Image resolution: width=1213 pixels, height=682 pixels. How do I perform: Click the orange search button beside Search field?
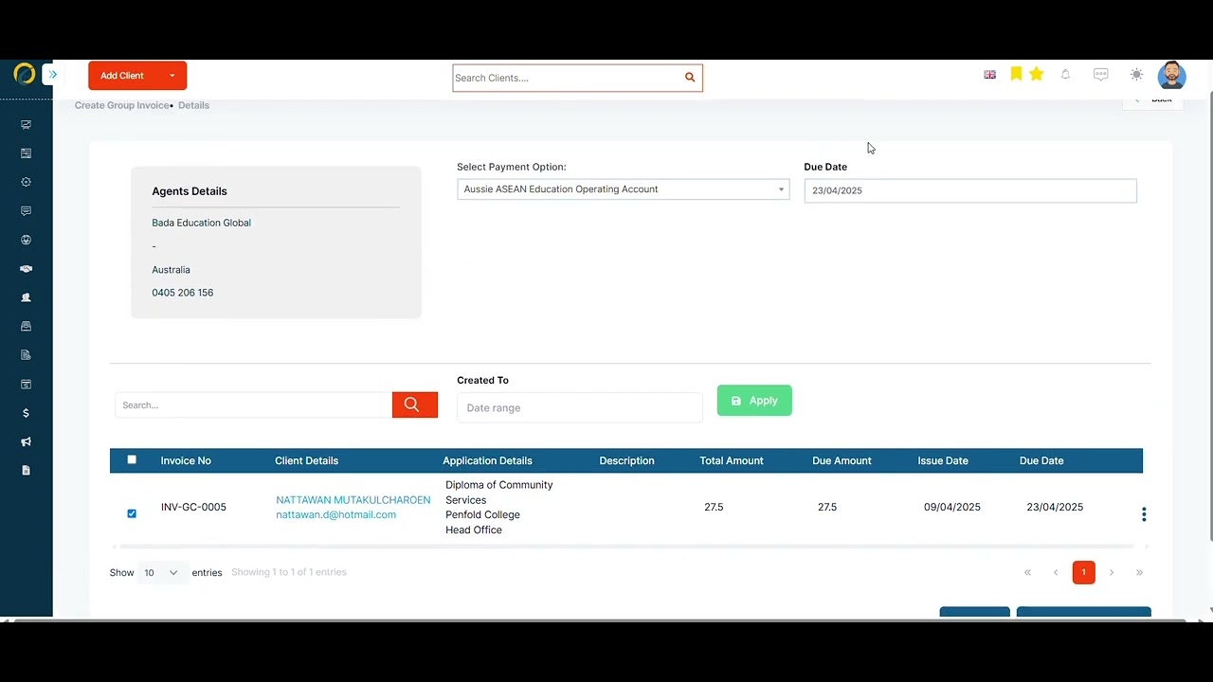[x=415, y=404]
